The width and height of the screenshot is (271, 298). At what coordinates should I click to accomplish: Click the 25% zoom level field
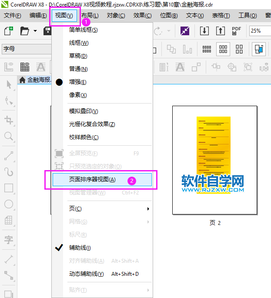(x=260, y=31)
